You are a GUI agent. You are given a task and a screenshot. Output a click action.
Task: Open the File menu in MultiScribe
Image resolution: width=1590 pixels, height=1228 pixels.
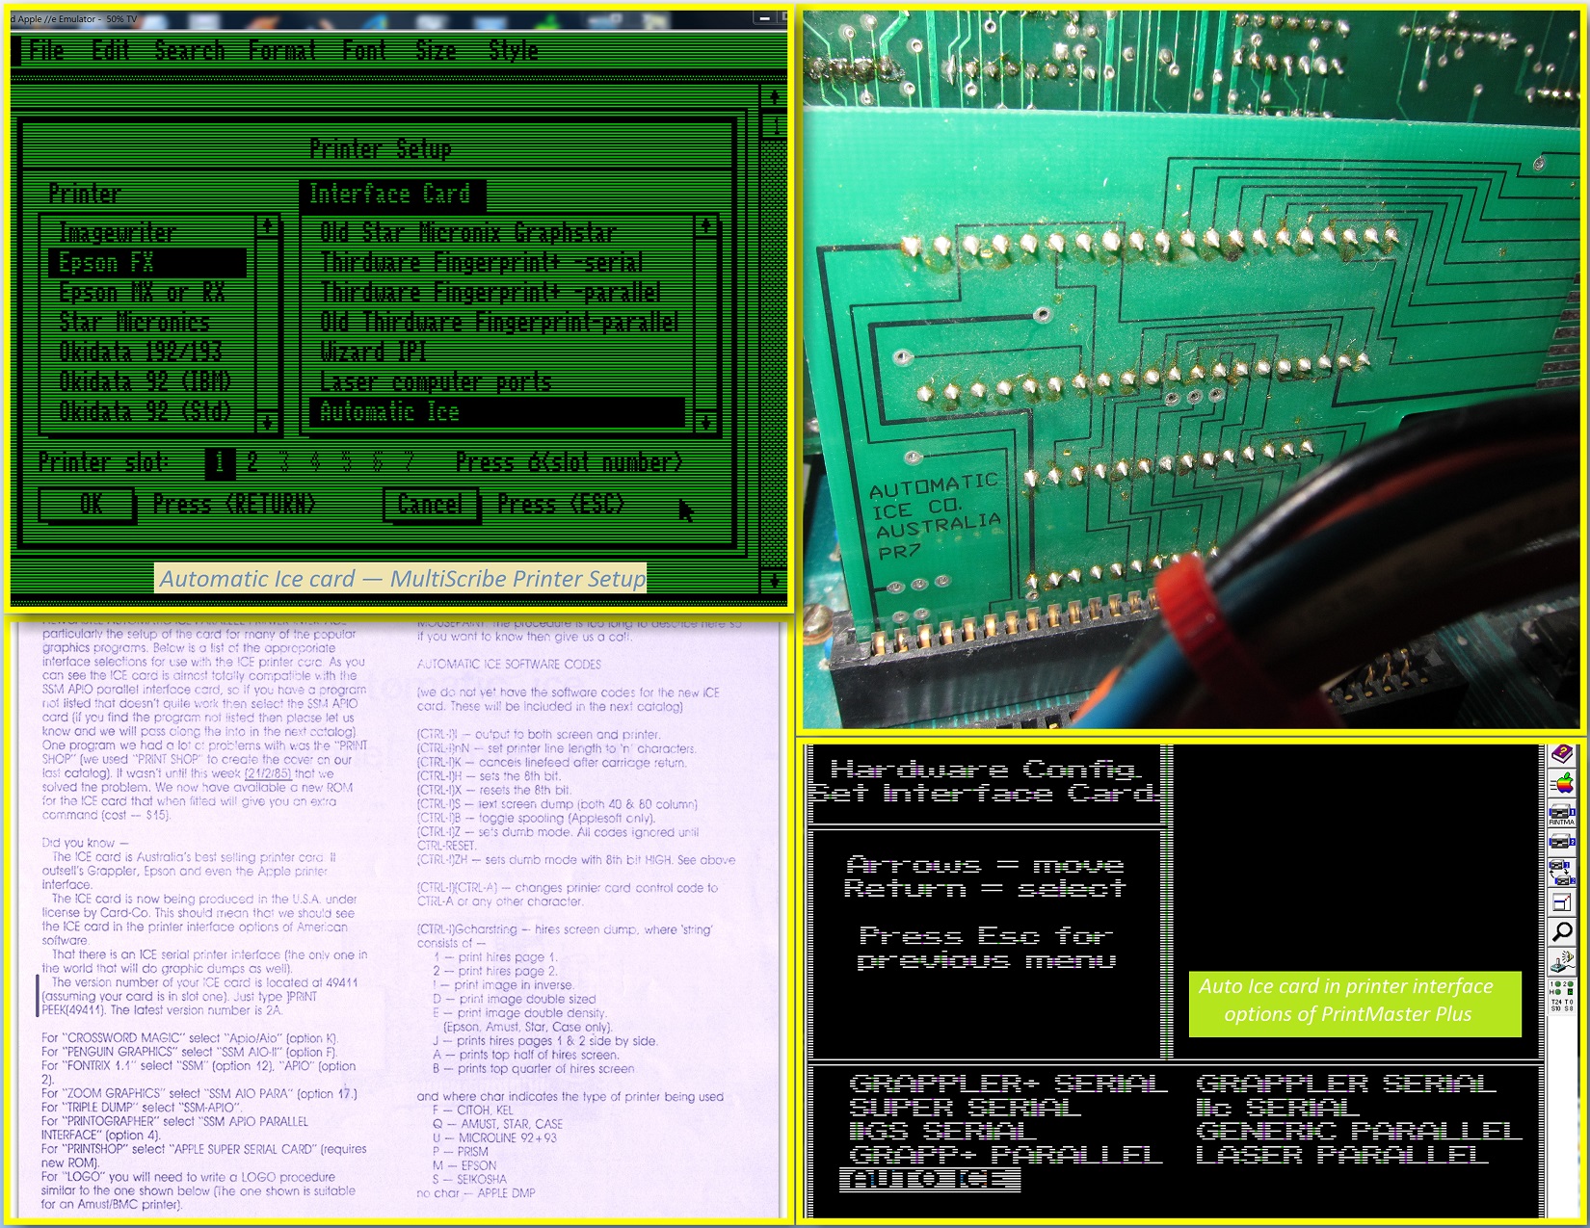(46, 50)
